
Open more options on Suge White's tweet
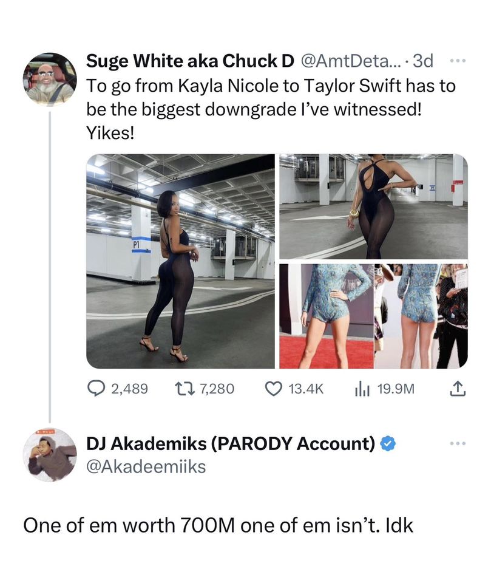456,61
